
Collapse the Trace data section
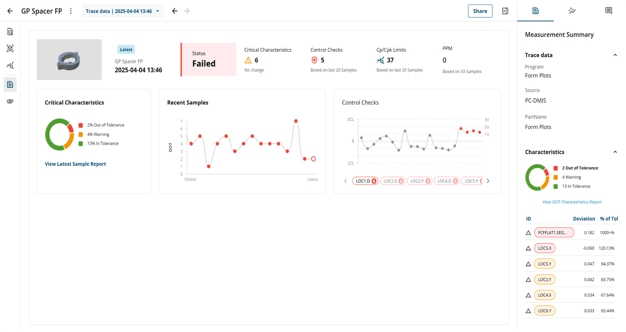pos(615,55)
